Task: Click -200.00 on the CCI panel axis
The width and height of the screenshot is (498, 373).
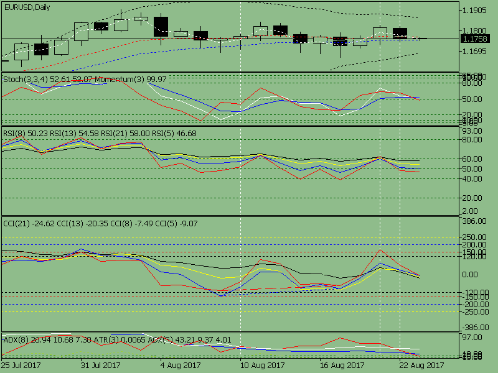Action: 474,305
